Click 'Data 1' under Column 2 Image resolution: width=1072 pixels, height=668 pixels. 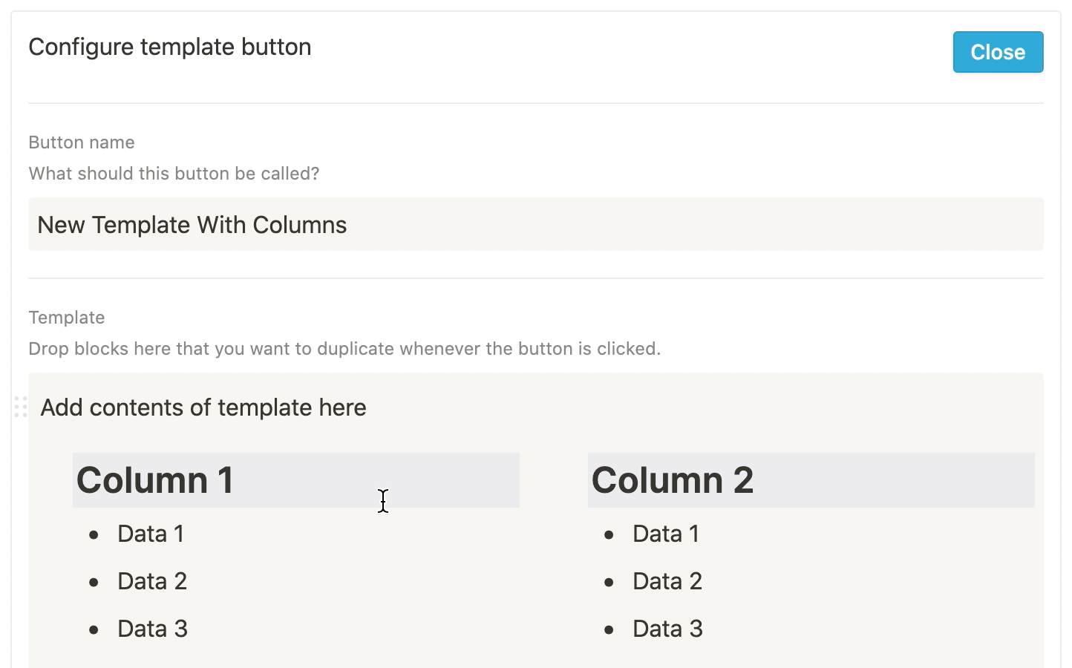click(666, 533)
